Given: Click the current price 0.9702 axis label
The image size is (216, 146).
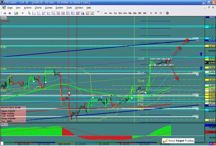Looking at the screenshot, I should [211, 63].
